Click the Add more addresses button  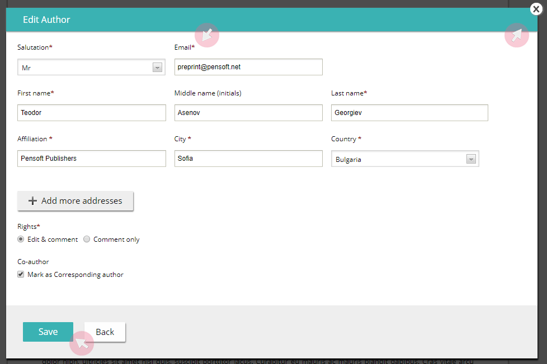pos(76,201)
